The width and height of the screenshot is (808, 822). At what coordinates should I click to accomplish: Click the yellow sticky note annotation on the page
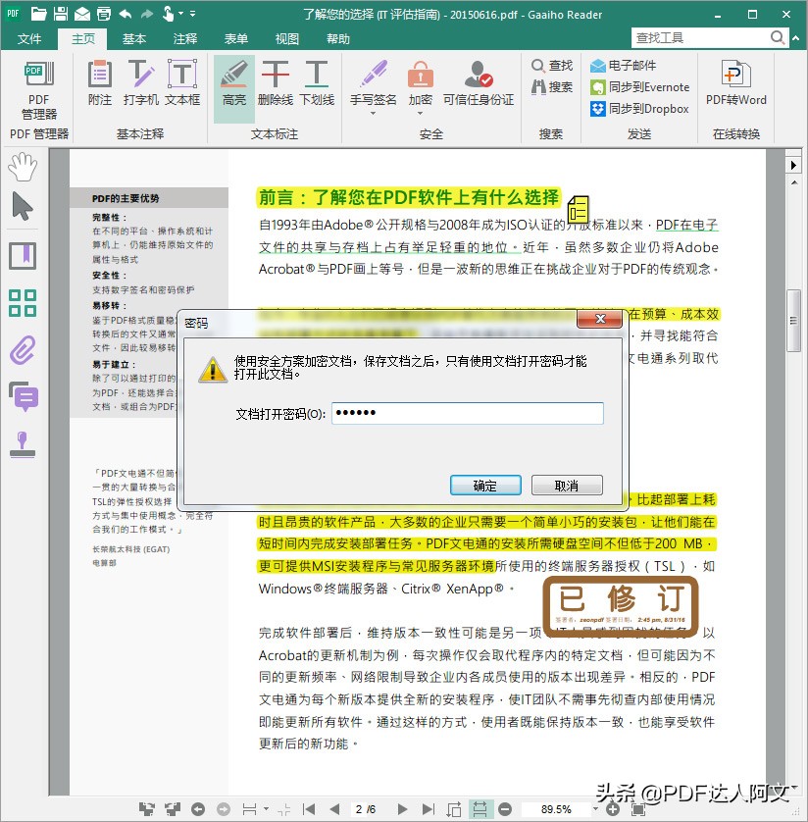point(578,209)
